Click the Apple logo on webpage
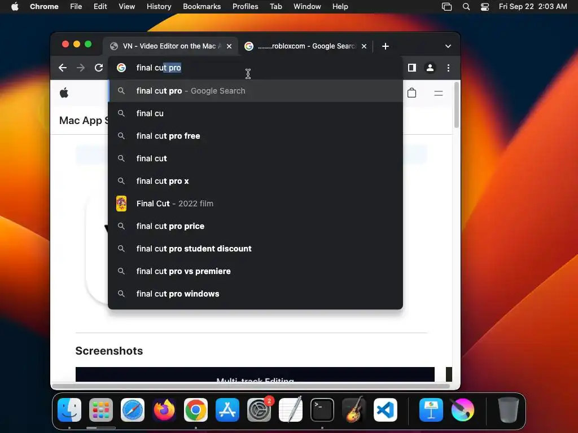 tap(64, 93)
